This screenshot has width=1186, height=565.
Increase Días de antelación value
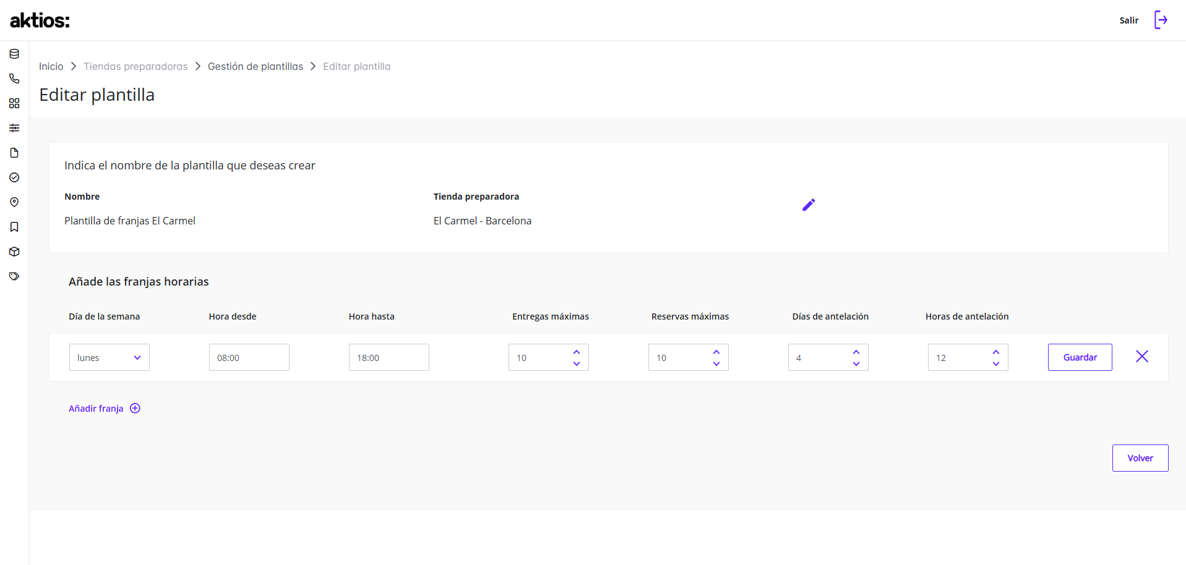tap(856, 352)
